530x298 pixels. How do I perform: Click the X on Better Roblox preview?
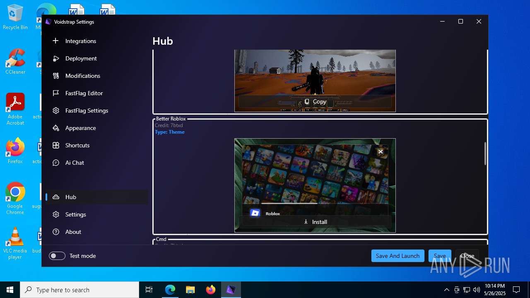click(381, 151)
